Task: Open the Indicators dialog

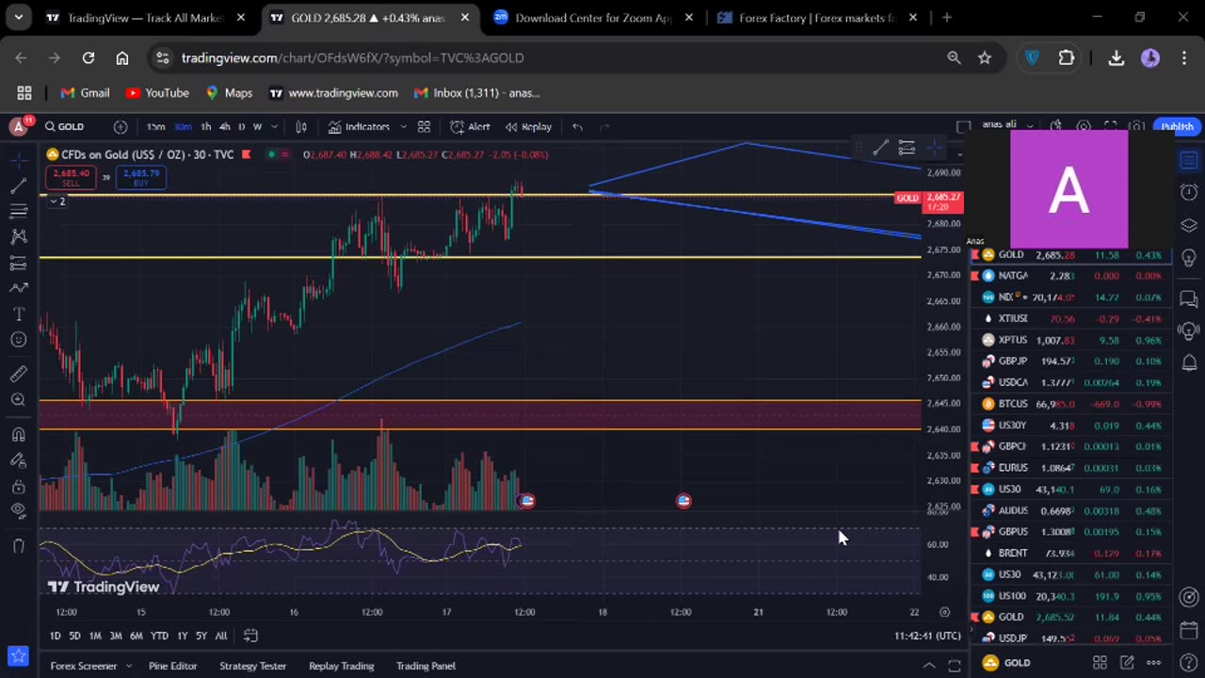Action: click(359, 126)
